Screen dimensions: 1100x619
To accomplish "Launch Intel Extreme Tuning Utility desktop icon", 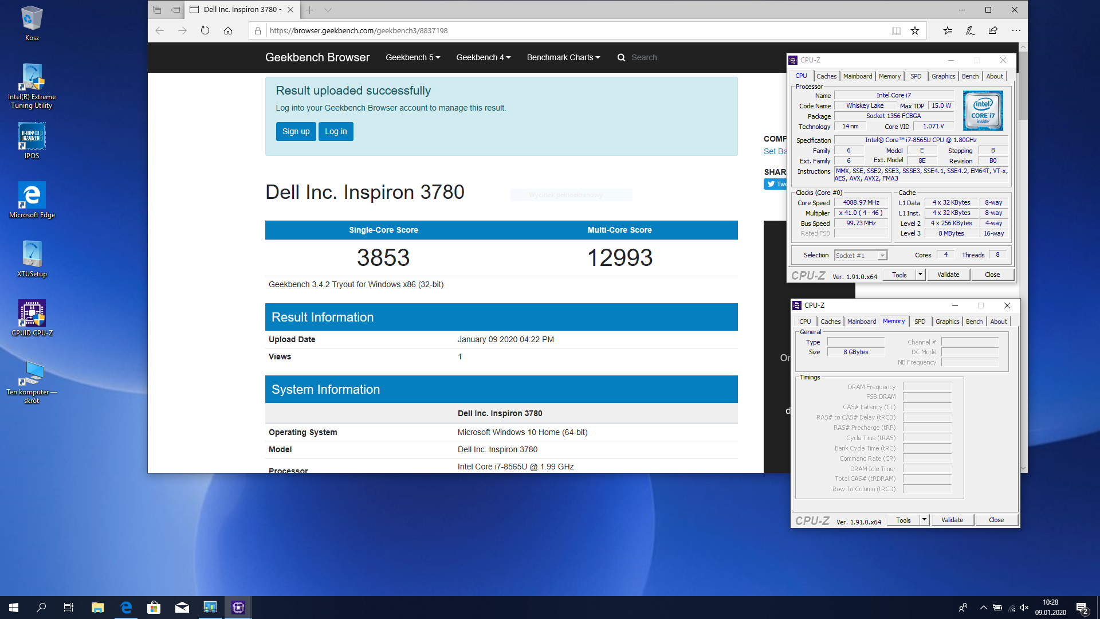I will [32, 86].
